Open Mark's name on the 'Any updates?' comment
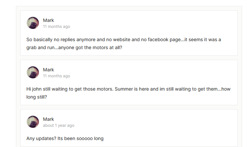247x147 pixels. (x=48, y=119)
